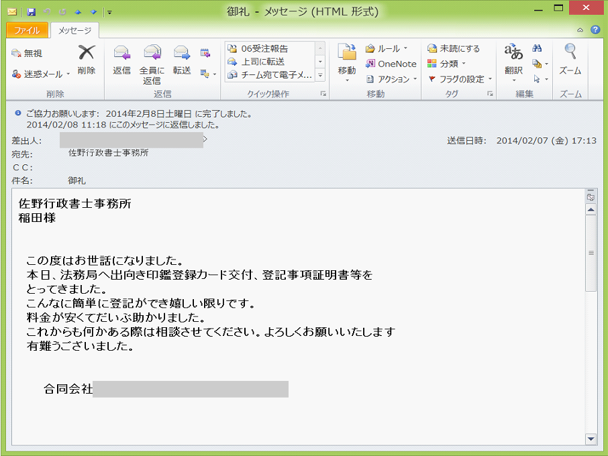Click Ignore conversation (無視)
The image size is (608, 456).
(27, 53)
